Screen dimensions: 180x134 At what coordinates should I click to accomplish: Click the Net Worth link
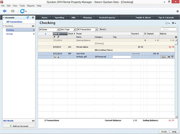8,121
